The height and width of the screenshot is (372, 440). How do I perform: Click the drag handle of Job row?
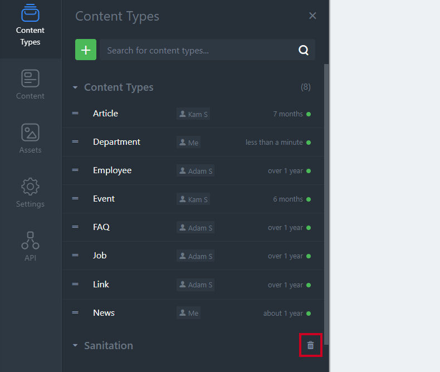pos(75,255)
